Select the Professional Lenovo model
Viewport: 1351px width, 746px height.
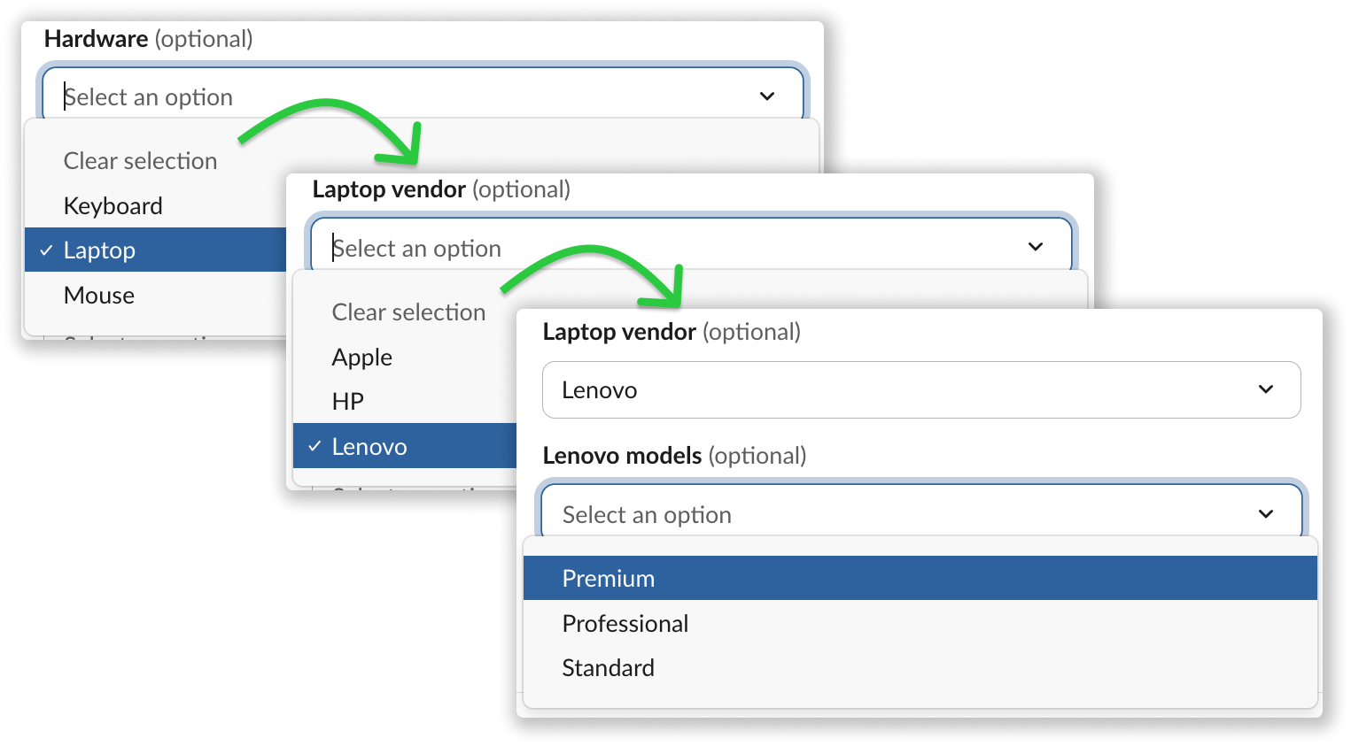pos(920,623)
